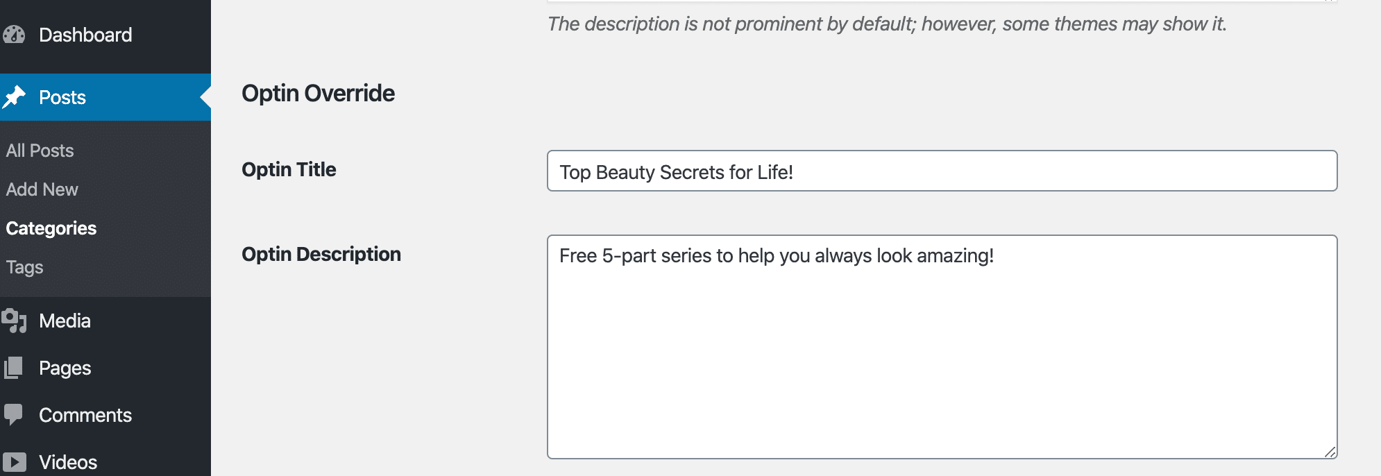Open the Pages menu label
This screenshot has width=1381, height=476.
65,368
